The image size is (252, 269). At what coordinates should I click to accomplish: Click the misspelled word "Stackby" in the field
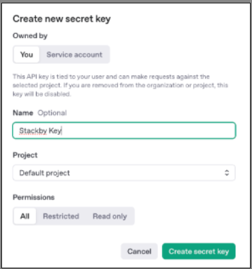(x=33, y=131)
